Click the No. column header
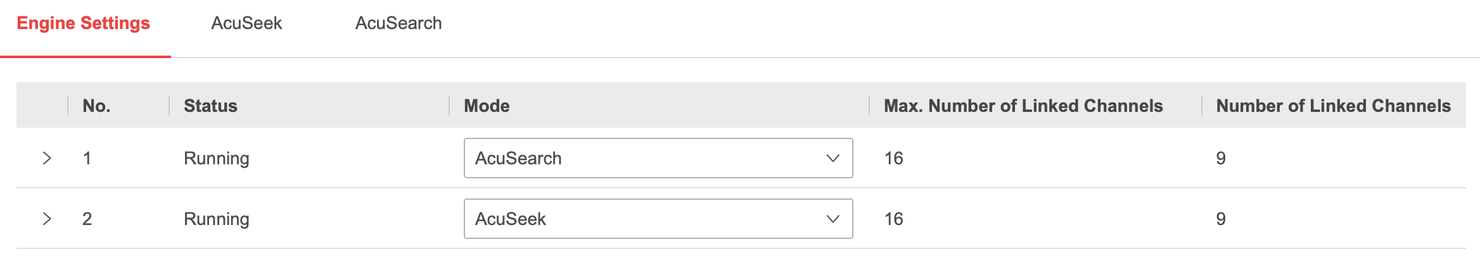Image resolution: width=1480 pixels, height=268 pixels. click(96, 106)
